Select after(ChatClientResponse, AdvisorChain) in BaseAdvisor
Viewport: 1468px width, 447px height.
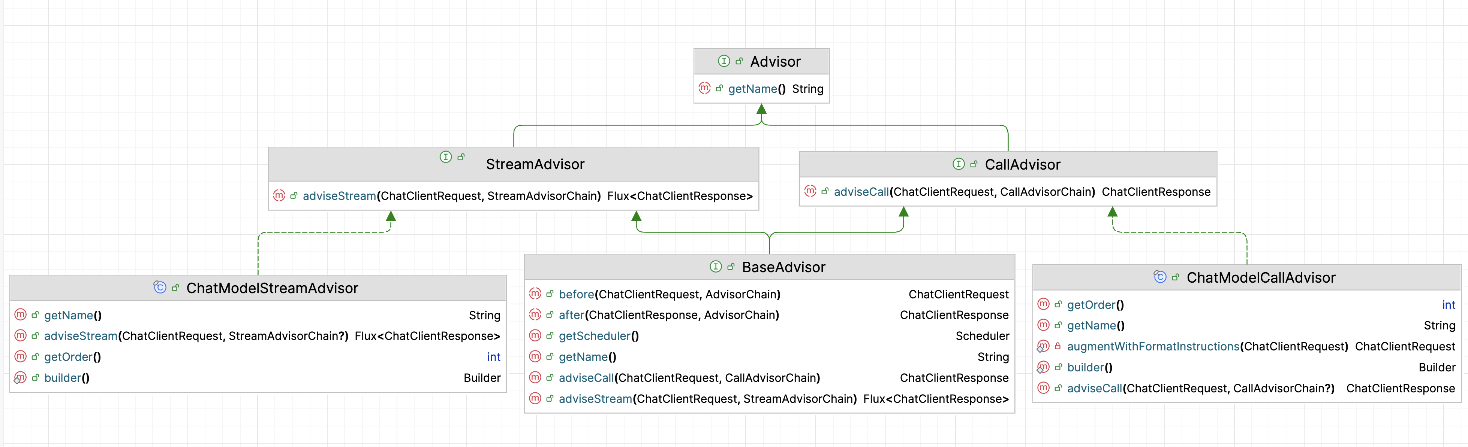(668, 315)
